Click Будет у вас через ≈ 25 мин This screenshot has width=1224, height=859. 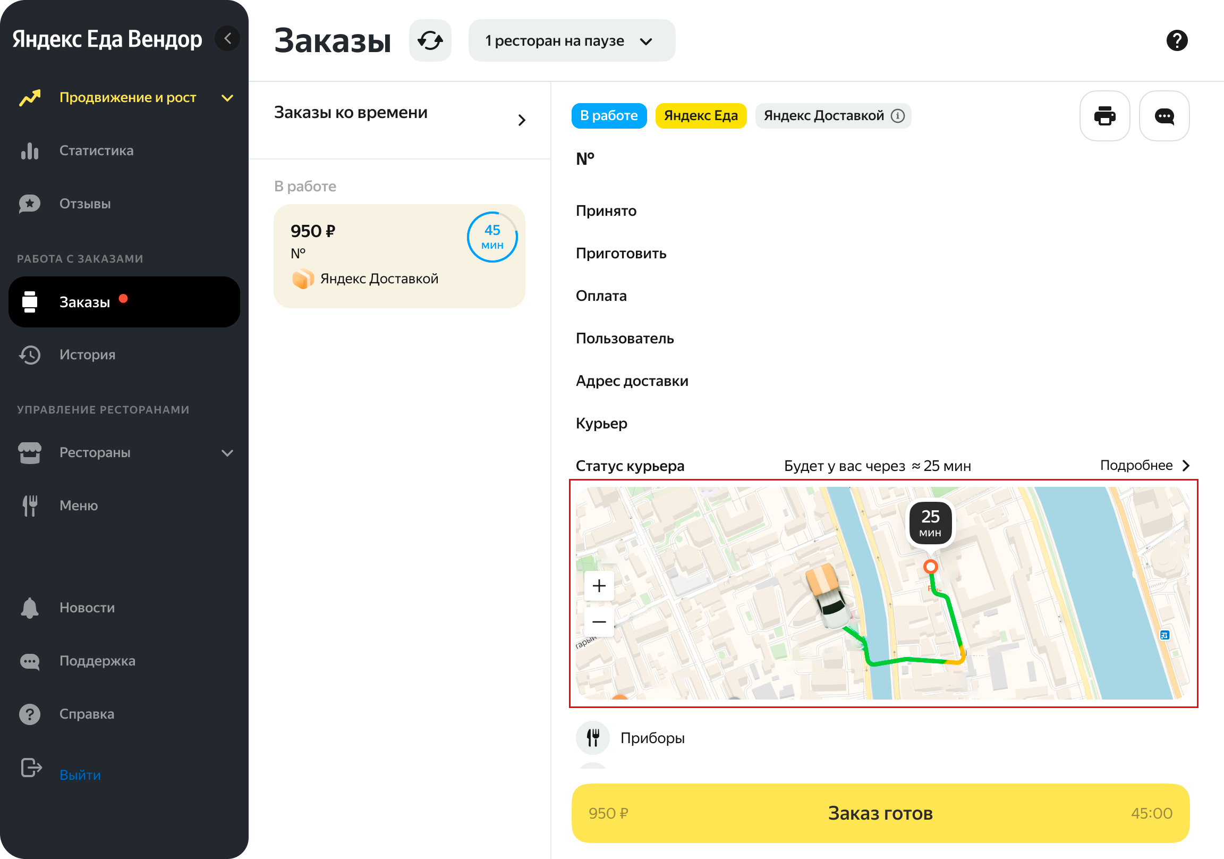coord(878,466)
